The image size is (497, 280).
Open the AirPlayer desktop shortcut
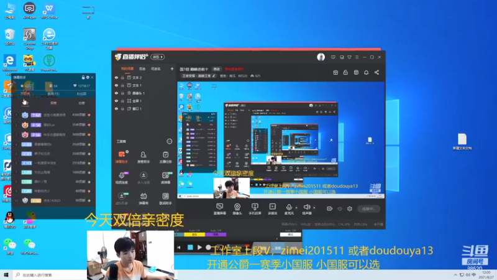click(x=29, y=11)
